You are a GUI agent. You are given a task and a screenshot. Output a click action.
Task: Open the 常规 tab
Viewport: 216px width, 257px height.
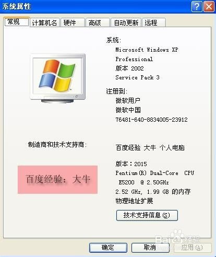coord(17,22)
